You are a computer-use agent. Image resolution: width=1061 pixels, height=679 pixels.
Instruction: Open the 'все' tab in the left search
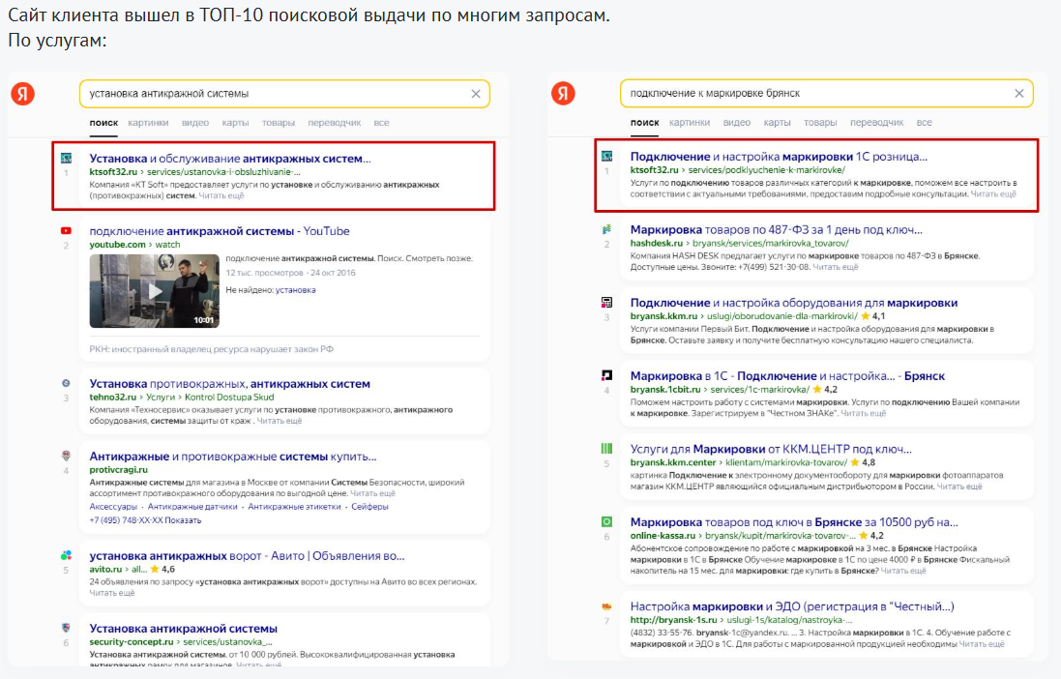coord(382,123)
